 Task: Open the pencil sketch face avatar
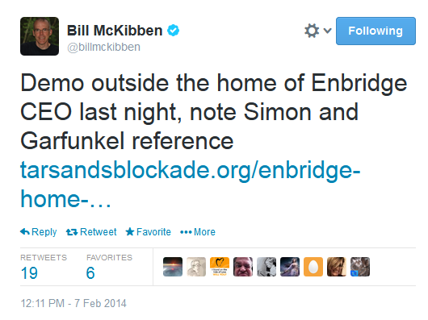196,267
